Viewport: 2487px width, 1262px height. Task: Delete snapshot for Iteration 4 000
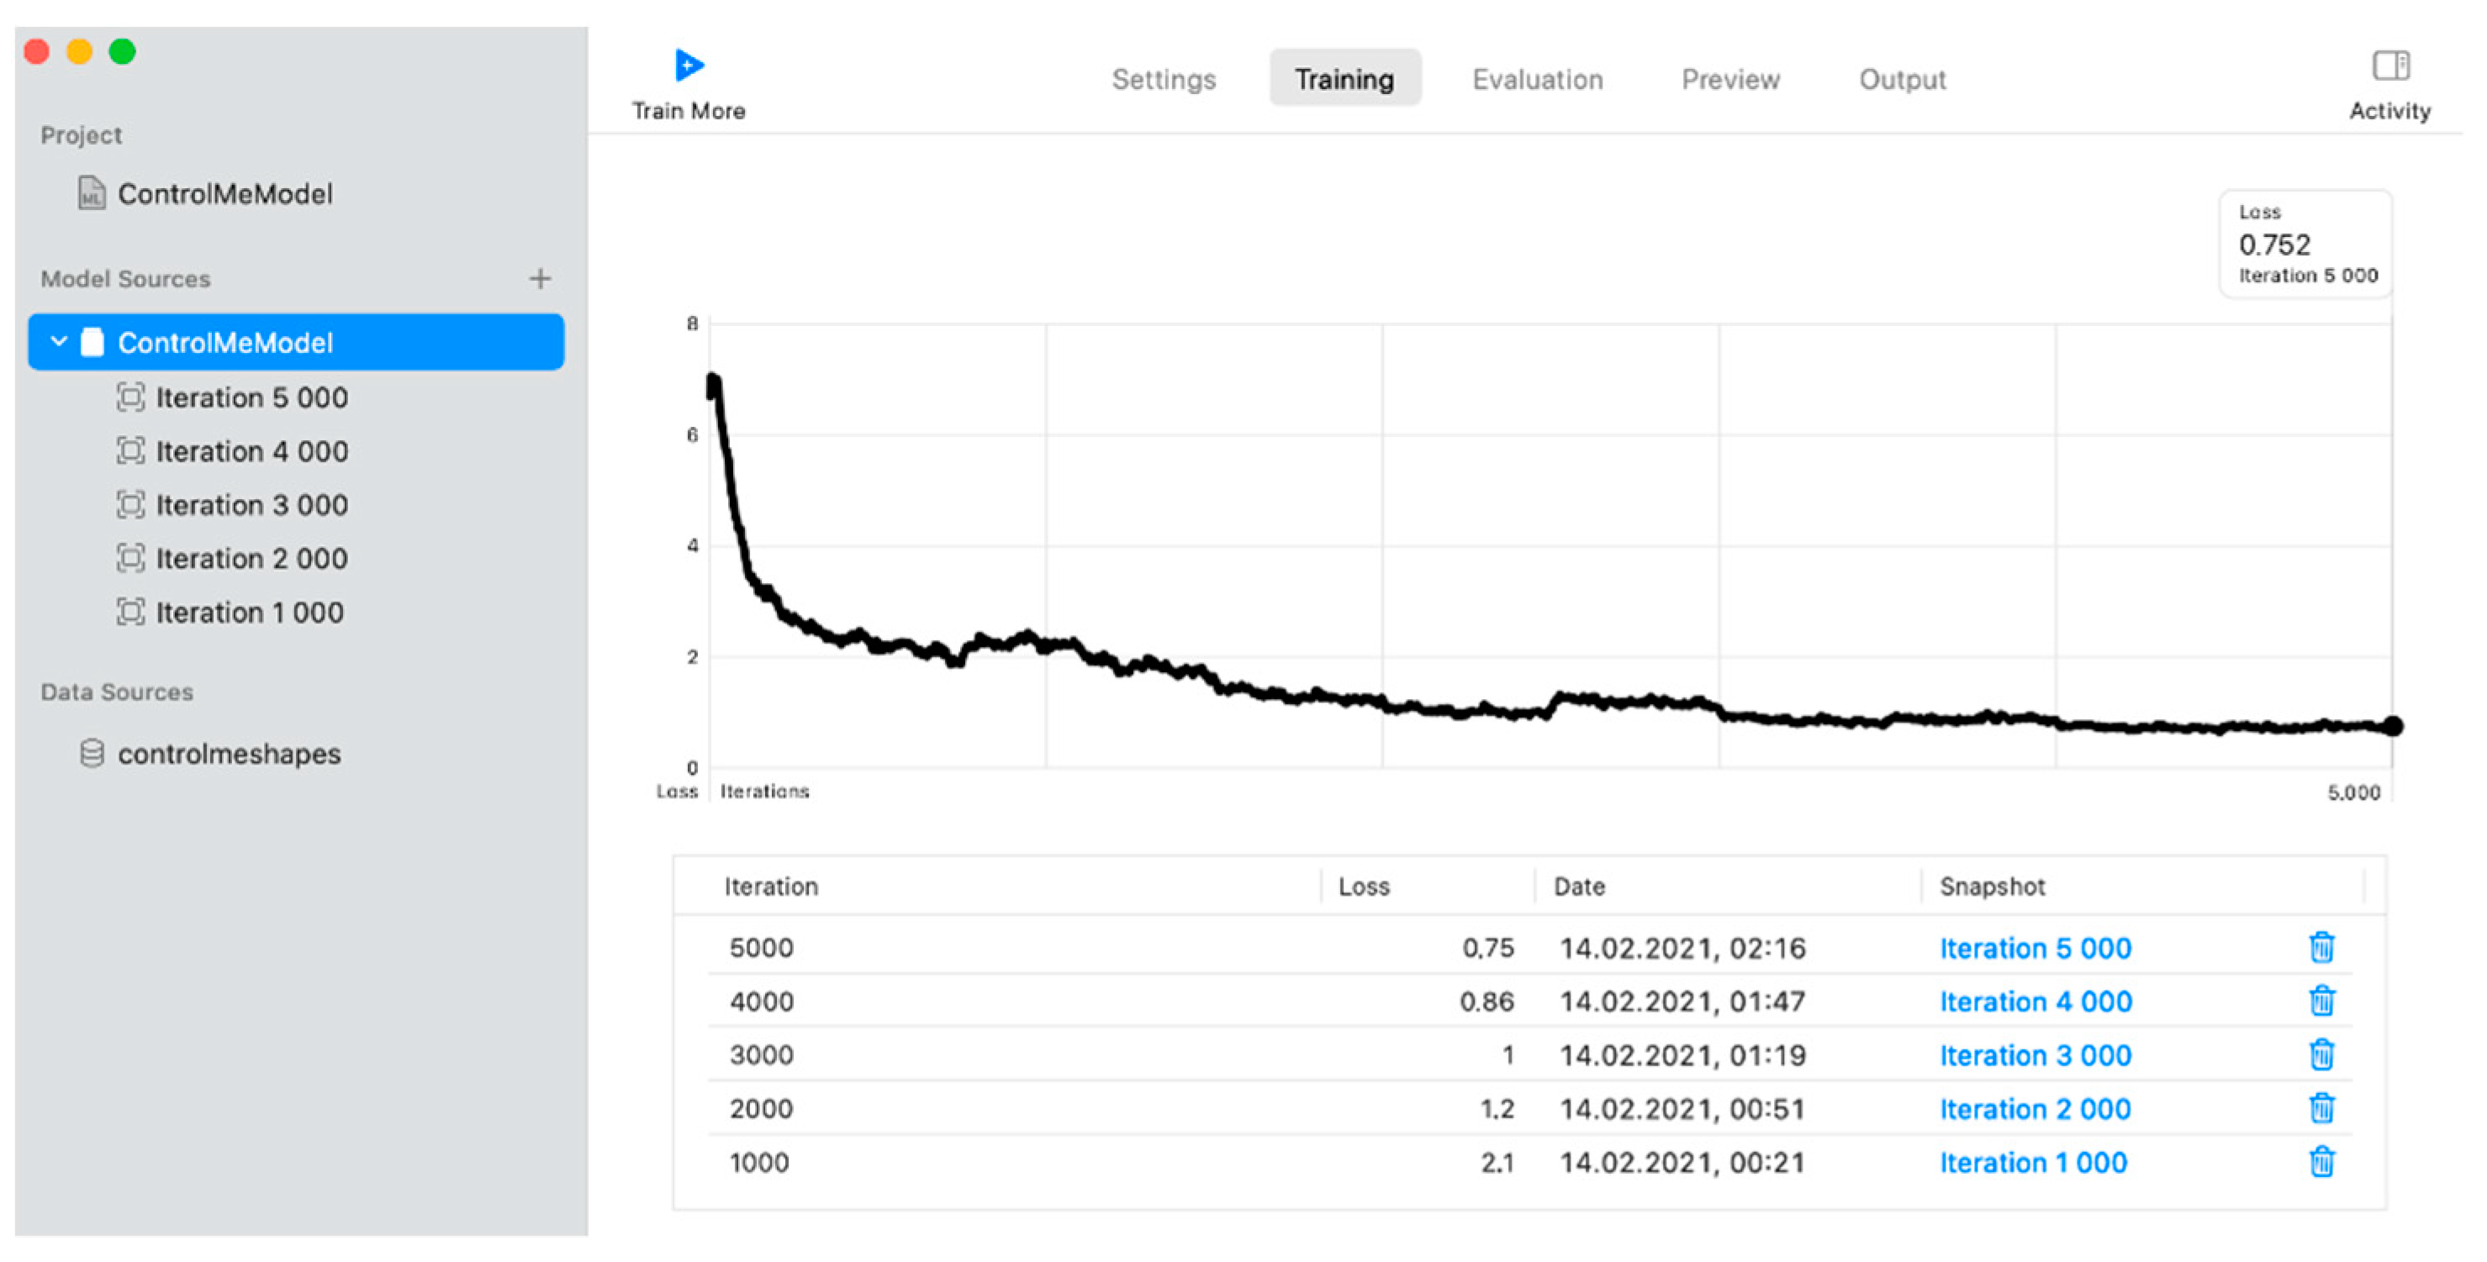[2321, 1001]
